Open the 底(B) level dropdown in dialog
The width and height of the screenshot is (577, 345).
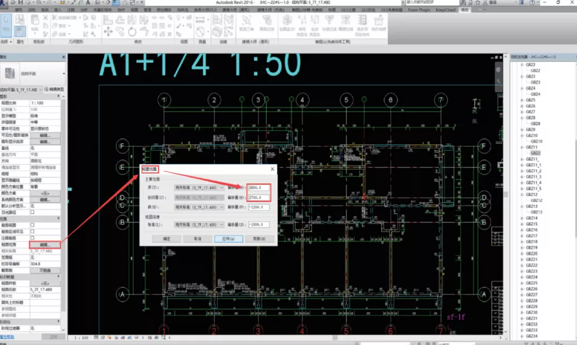point(199,207)
